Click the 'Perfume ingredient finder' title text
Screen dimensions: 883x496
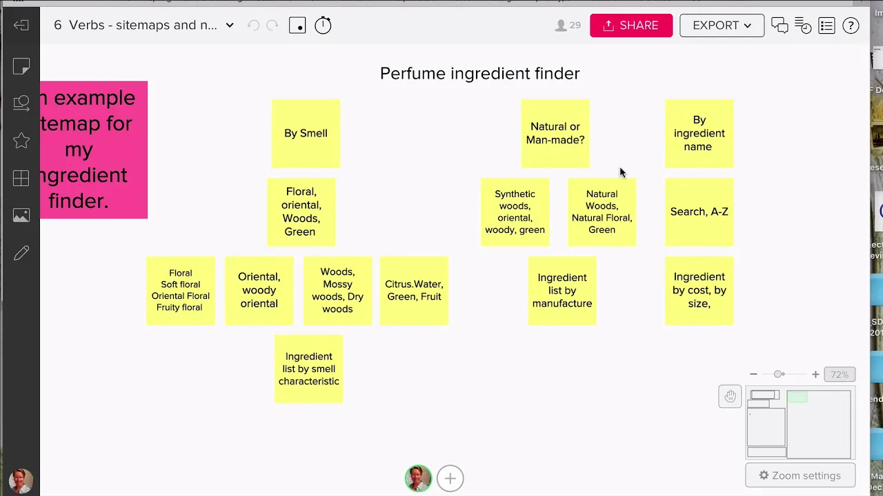point(479,73)
